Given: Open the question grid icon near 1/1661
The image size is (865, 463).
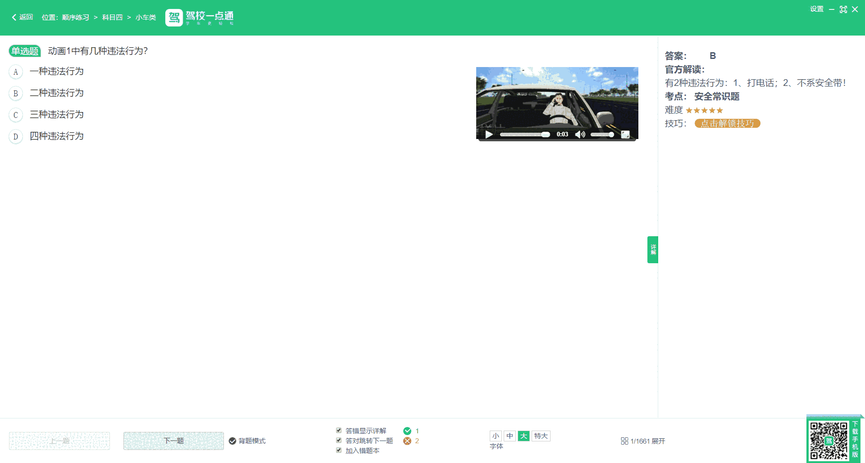Looking at the screenshot, I should (x=624, y=441).
